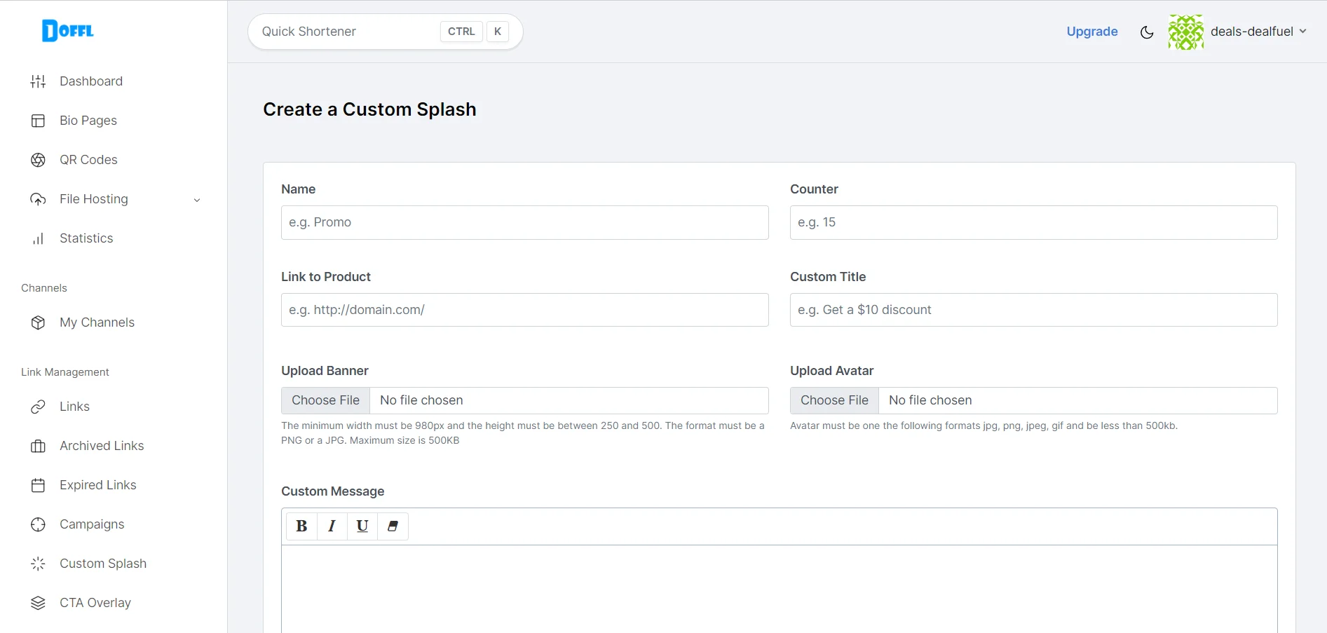
Task: Click the 'Custom Message' label
Action: click(333, 491)
